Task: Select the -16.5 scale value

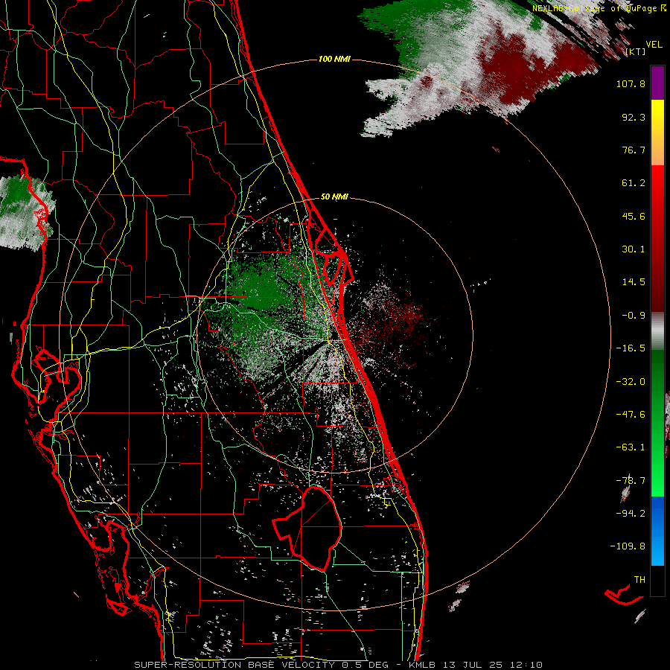Action: coord(631,348)
